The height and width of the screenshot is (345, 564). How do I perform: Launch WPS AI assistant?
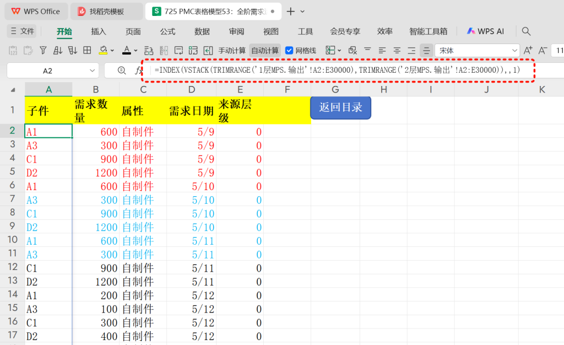pos(486,31)
